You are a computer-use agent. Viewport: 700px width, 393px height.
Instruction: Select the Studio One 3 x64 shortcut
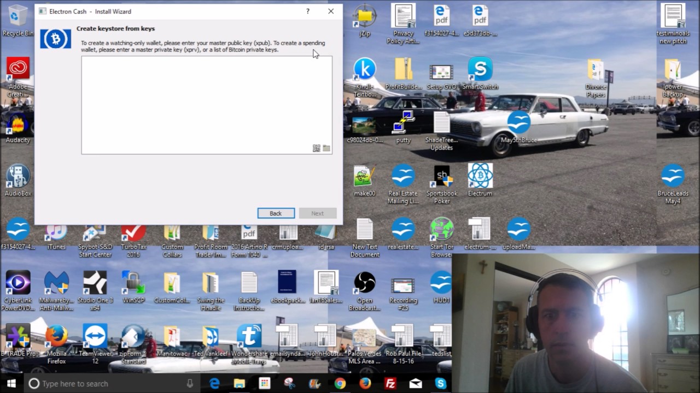(x=95, y=290)
